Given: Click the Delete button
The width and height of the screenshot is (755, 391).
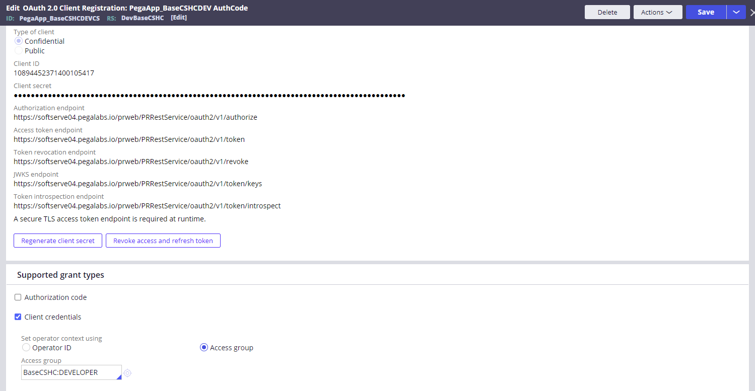Looking at the screenshot, I should tap(607, 12).
